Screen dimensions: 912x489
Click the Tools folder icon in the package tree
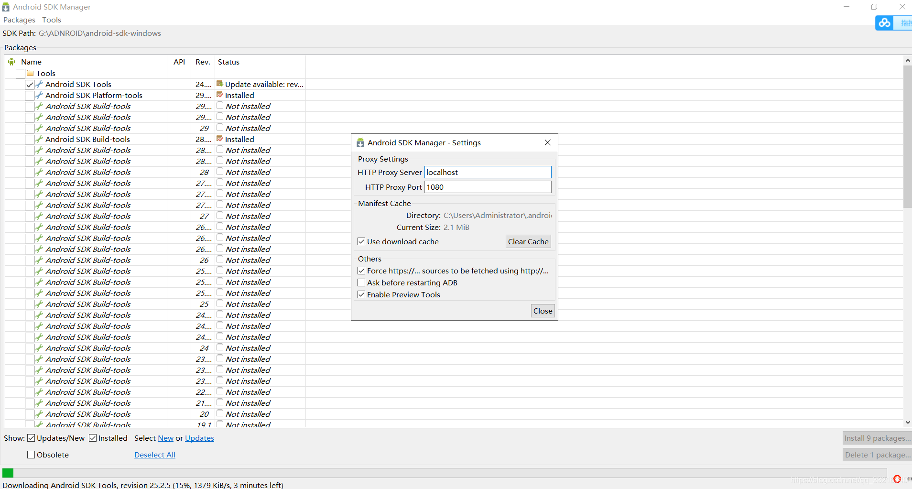(31, 73)
